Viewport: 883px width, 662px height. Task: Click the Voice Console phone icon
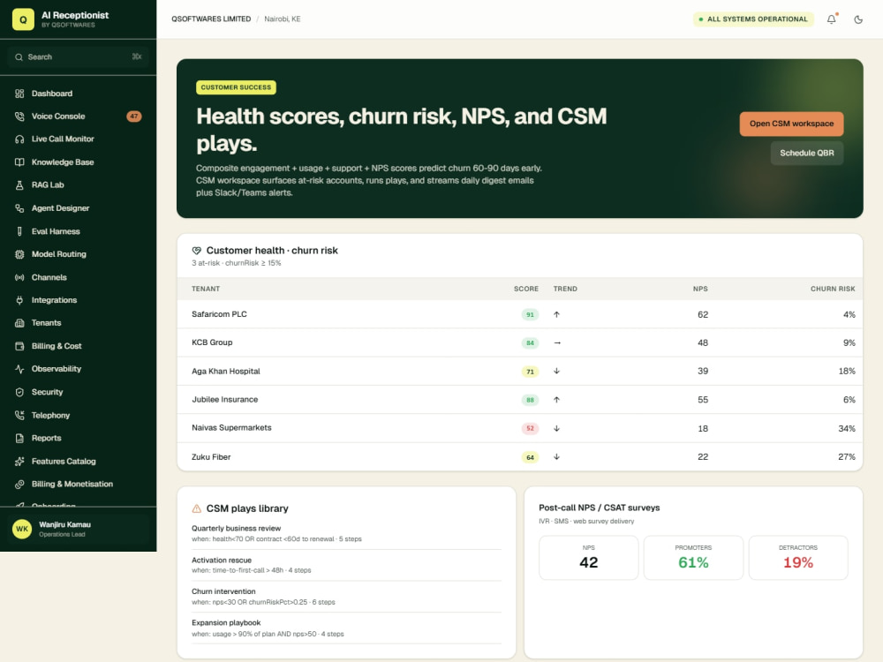(x=19, y=117)
